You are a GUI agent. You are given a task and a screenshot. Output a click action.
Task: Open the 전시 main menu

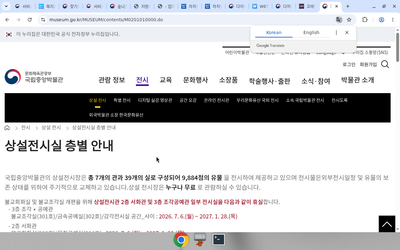pyautogui.click(x=142, y=80)
